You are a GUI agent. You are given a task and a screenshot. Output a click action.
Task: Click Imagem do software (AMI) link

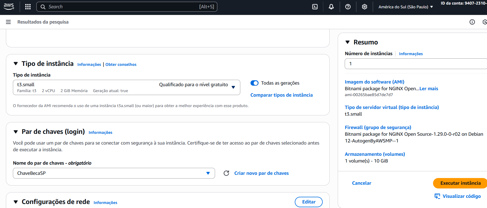(x=375, y=82)
